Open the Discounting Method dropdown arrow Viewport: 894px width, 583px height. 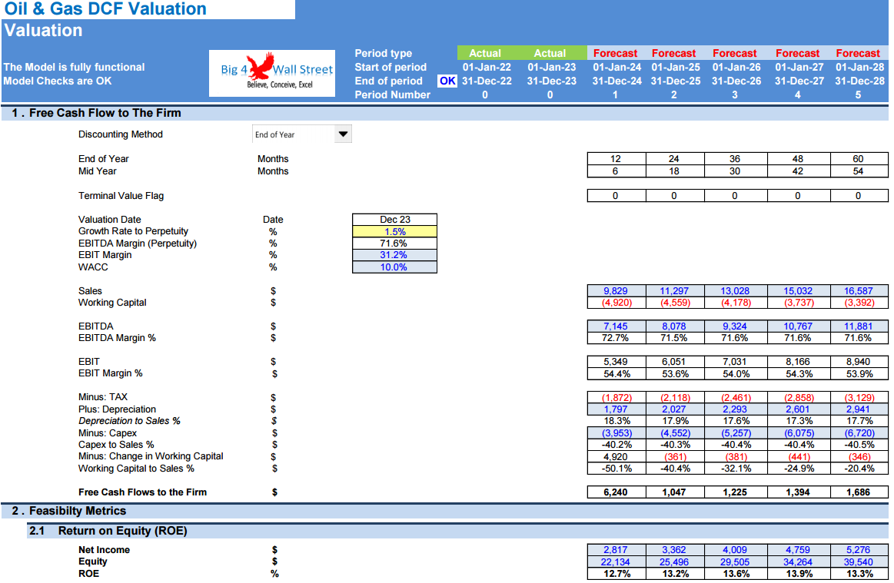[x=343, y=134]
